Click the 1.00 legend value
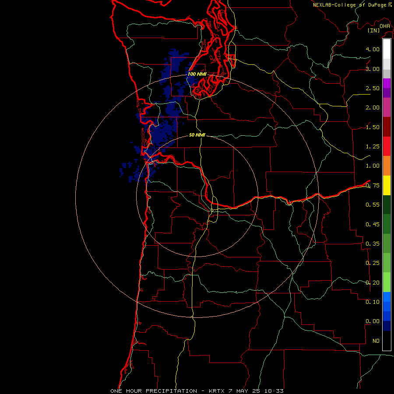Viewport: 394px width, 394px height. click(x=373, y=166)
